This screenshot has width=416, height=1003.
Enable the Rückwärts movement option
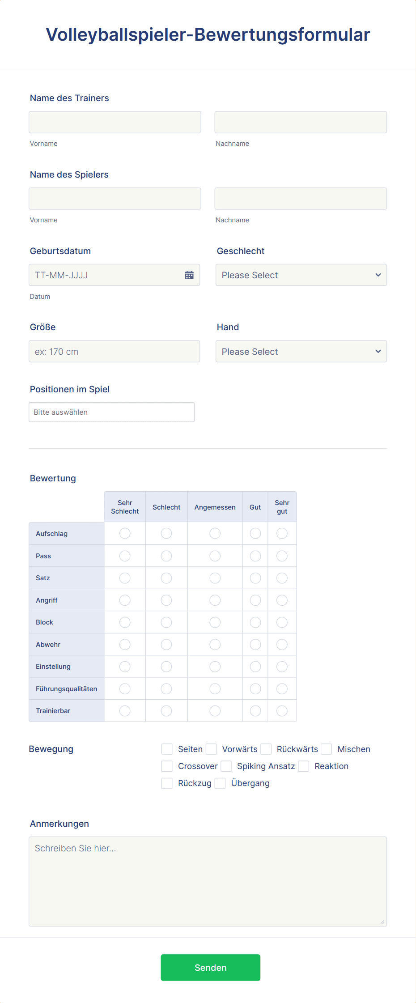[x=266, y=749]
